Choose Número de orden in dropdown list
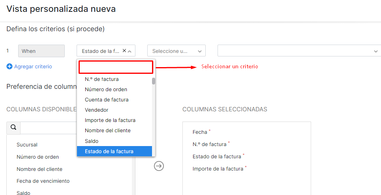The width and height of the screenshot is (381, 195). [106, 89]
